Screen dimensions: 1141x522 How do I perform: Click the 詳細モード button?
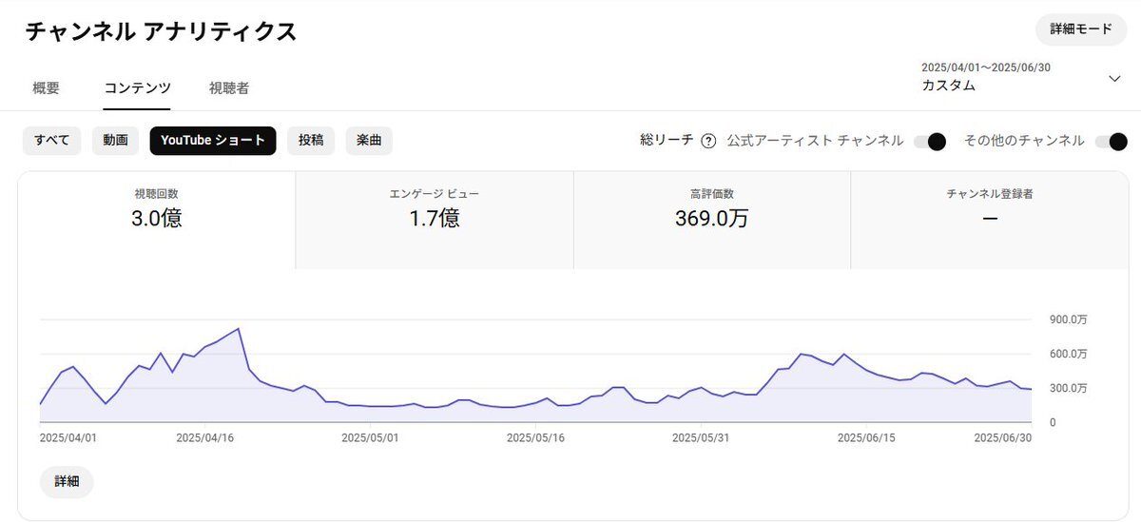(x=1081, y=29)
